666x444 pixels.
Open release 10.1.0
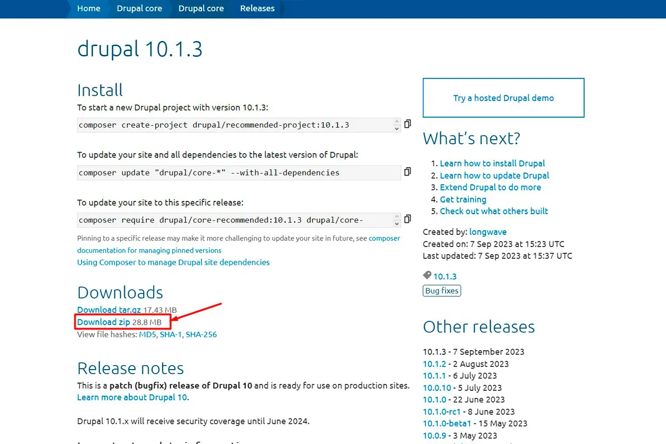[x=434, y=400]
